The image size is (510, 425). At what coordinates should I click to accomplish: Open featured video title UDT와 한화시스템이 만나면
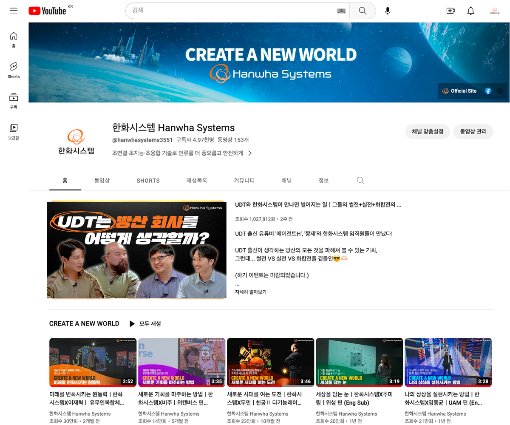pyautogui.click(x=318, y=204)
